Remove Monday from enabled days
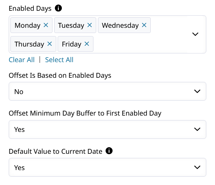Image resolution: width=215 pixels, height=185 pixels. [x=46, y=25]
